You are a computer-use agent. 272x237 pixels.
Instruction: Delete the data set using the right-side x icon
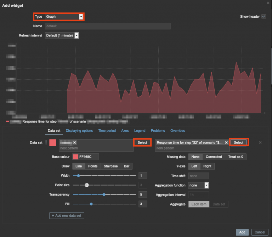(260, 142)
